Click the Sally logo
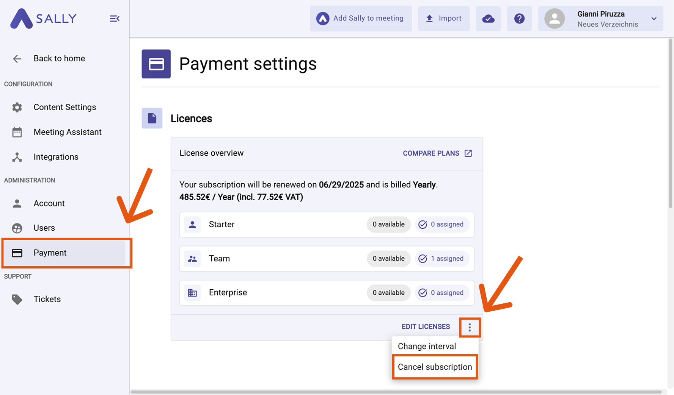Viewport: 674px width, 395px height. point(43,18)
